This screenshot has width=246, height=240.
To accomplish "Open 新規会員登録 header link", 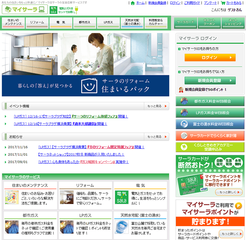I will [157, 3].
